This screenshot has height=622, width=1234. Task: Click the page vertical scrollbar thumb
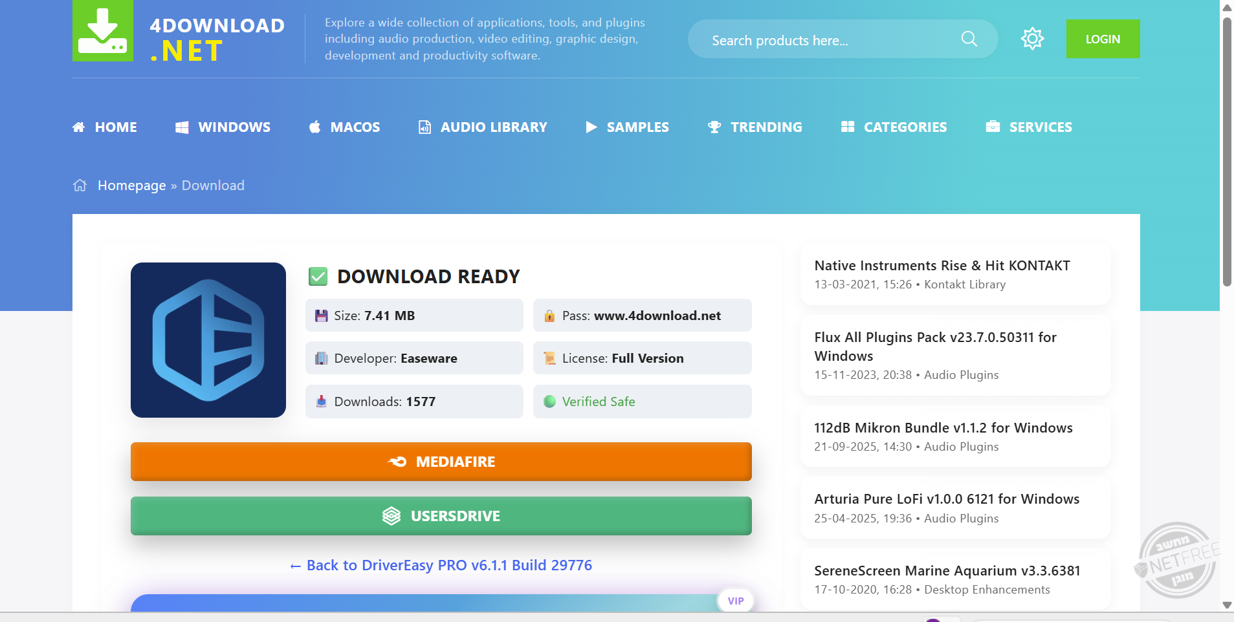coord(1227,152)
